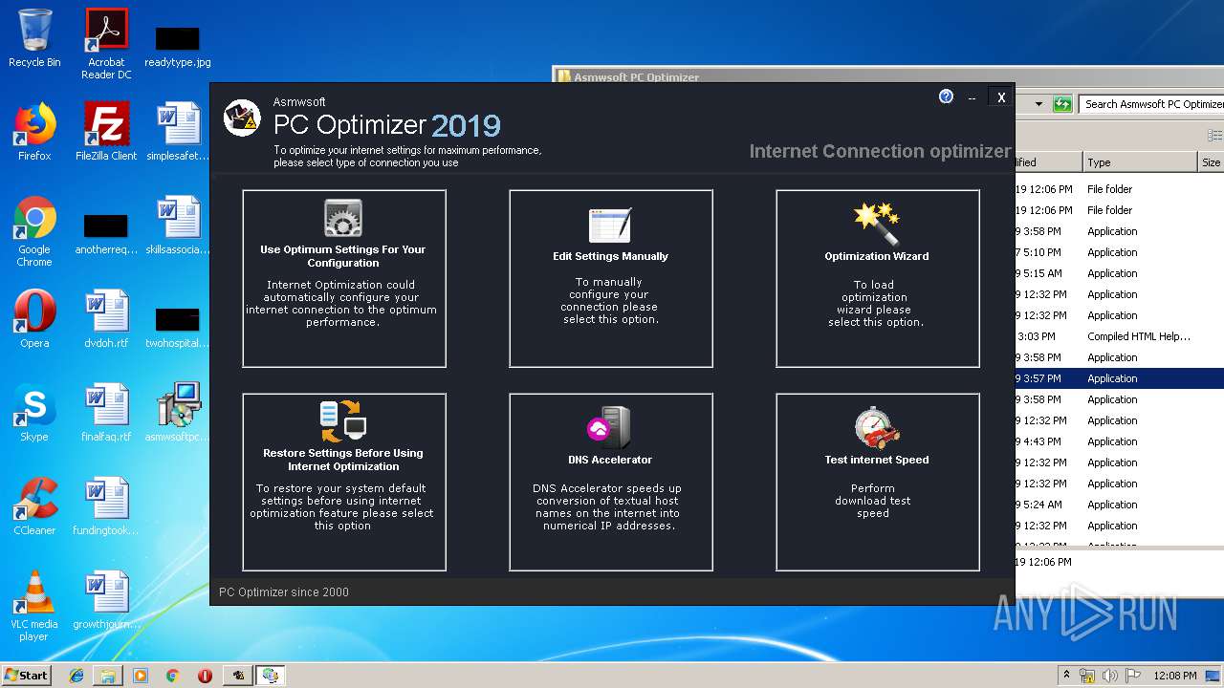The image size is (1224, 688).
Task: Select the CCleaner desktop shortcut
Action: [x=34, y=506]
